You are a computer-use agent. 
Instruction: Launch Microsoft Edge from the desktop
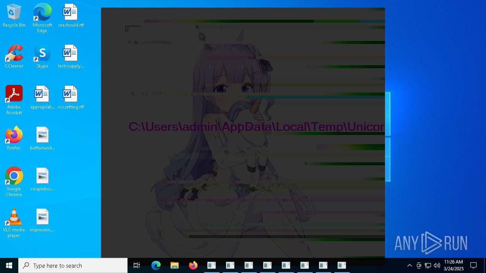[x=42, y=18]
